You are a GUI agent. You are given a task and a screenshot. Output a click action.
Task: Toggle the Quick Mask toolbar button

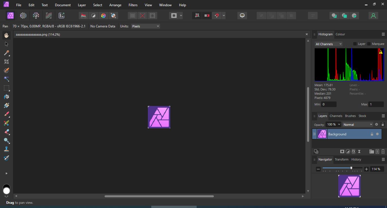[174, 16]
